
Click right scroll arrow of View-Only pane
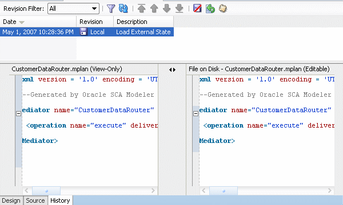point(153,191)
